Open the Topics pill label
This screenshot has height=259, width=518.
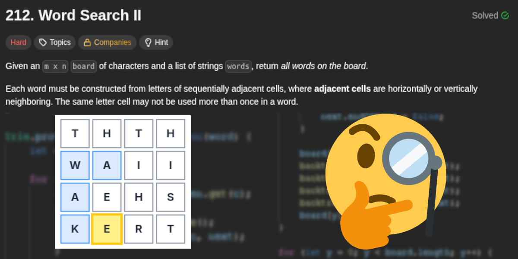tap(60, 42)
